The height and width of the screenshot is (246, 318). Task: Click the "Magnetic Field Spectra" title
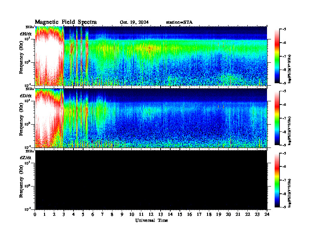(x=66, y=22)
